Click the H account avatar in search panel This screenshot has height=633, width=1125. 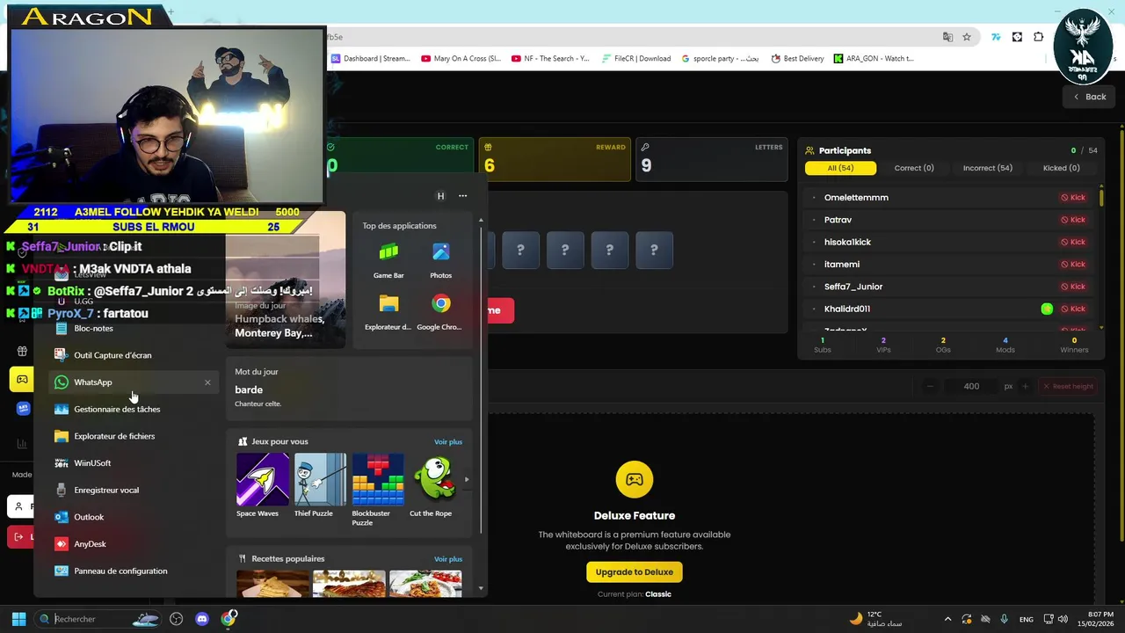pyautogui.click(x=440, y=196)
